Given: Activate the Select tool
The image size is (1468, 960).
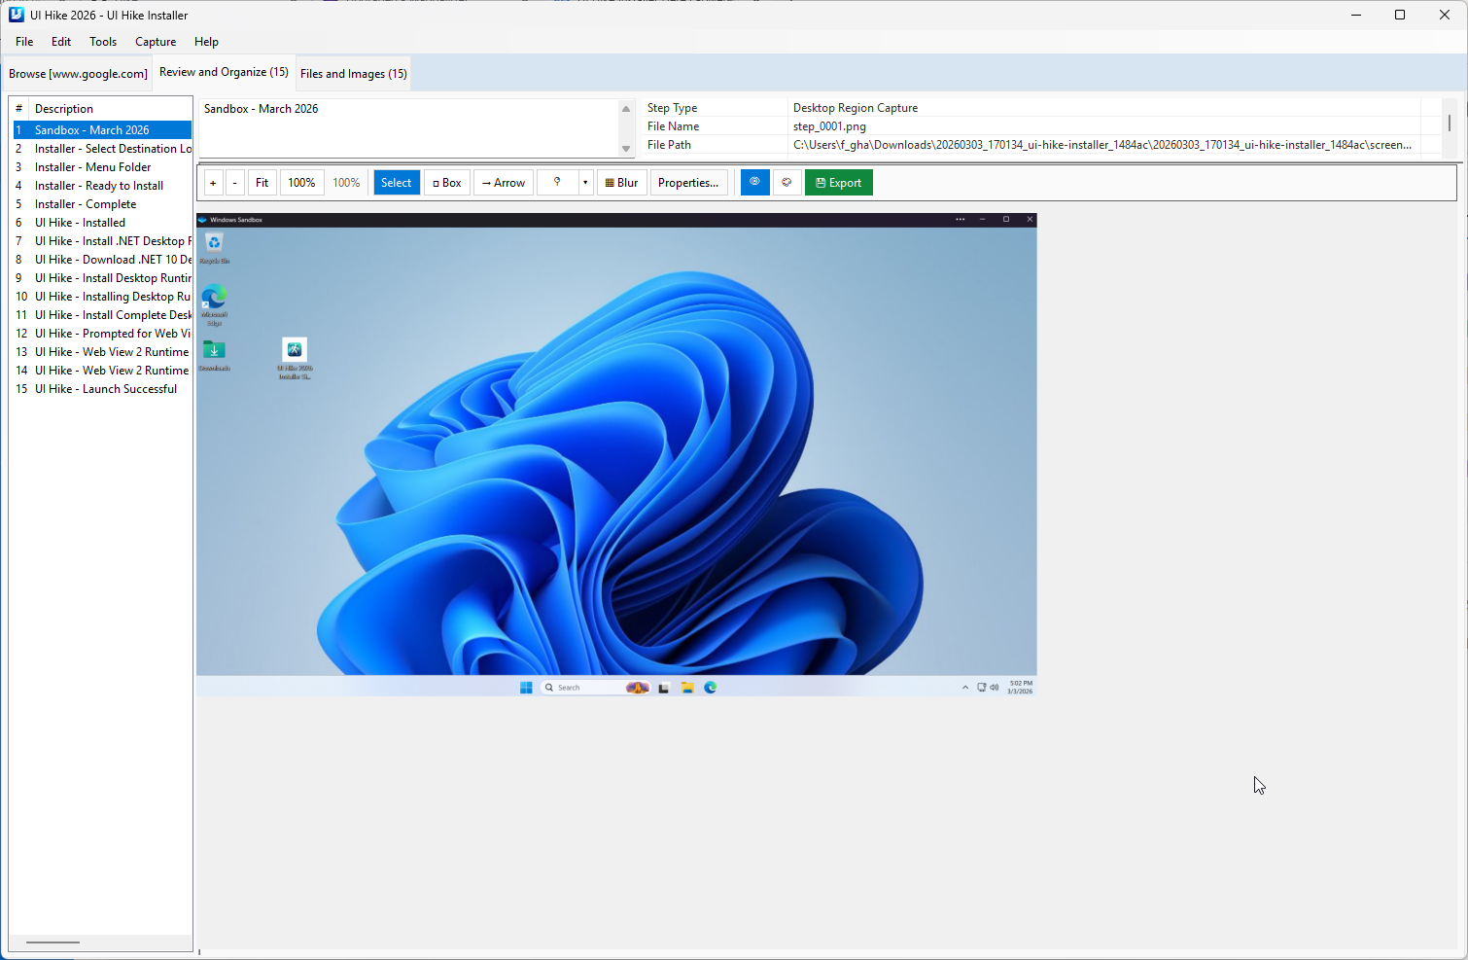Looking at the screenshot, I should [x=397, y=183].
